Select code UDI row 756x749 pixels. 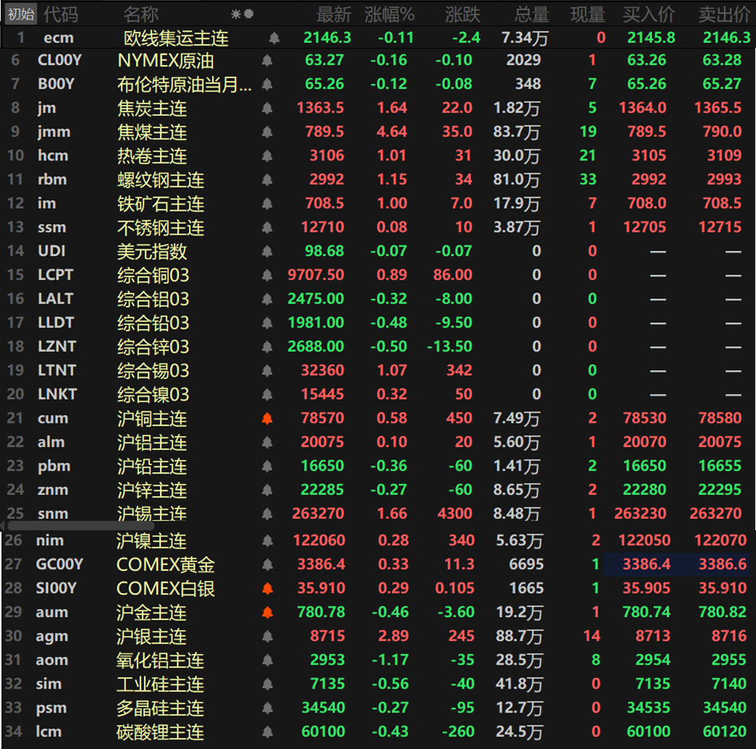(x=51, y=251)
